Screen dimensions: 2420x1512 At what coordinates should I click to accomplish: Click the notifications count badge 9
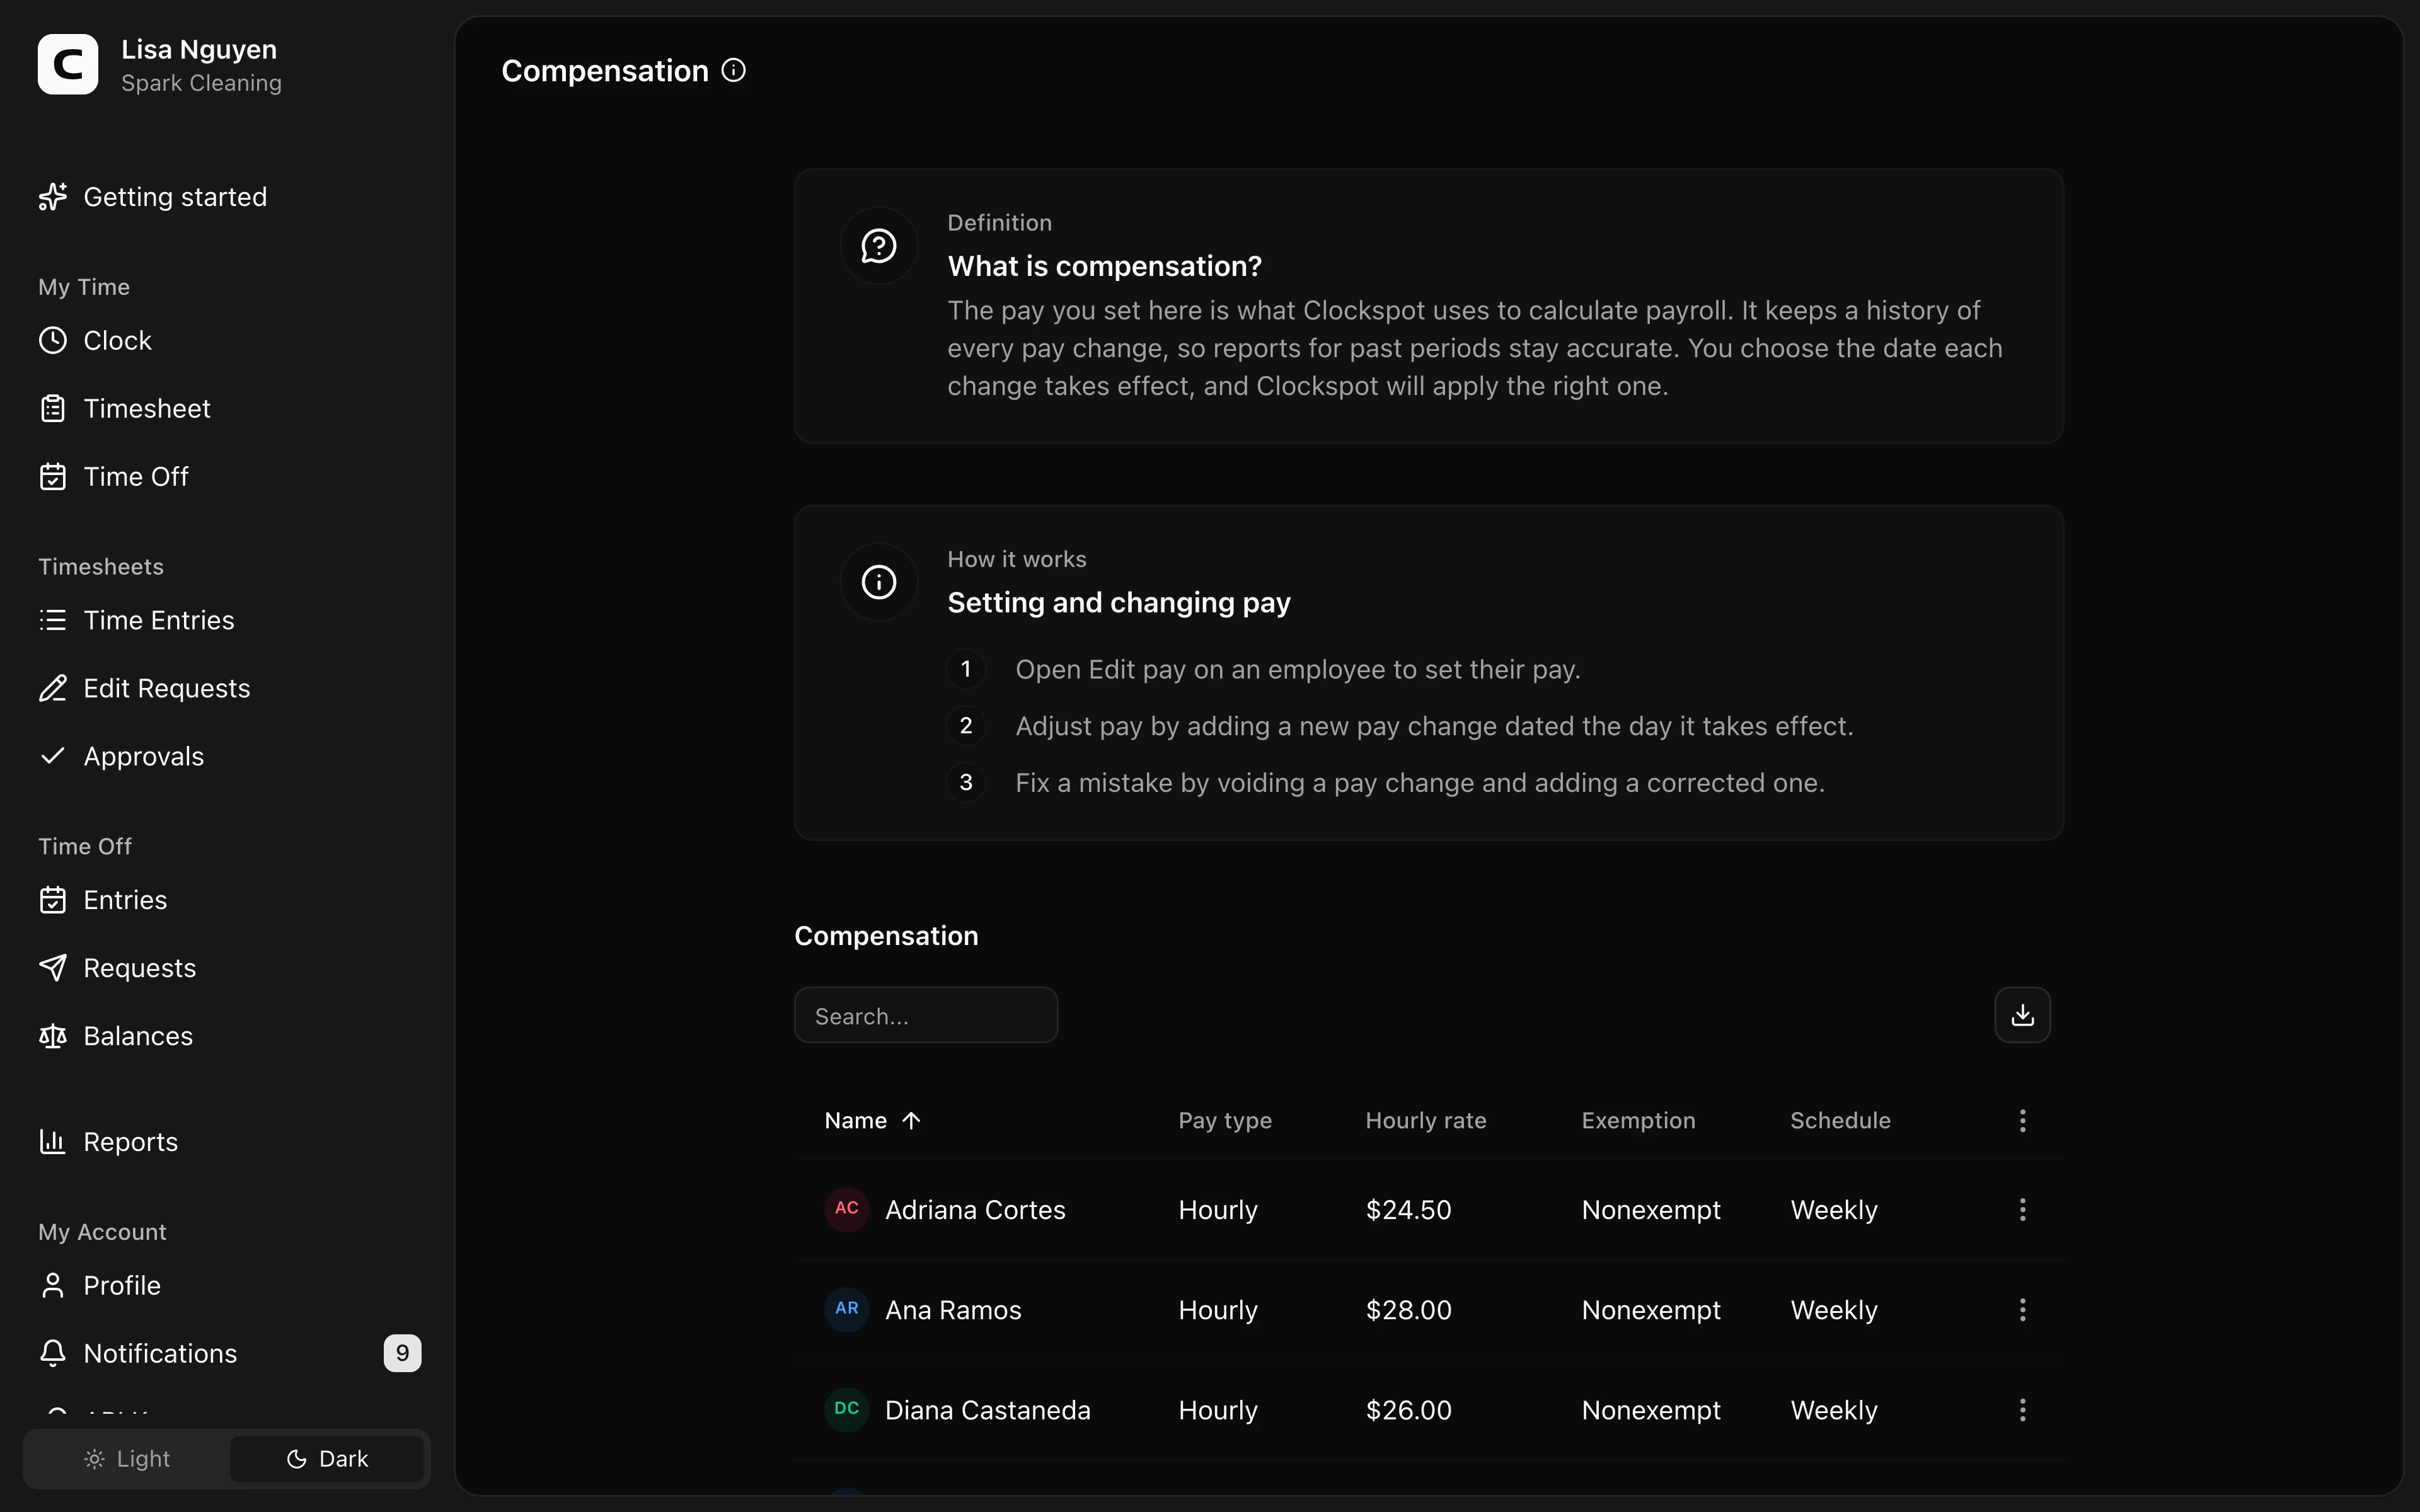[x=403, y=1354]
